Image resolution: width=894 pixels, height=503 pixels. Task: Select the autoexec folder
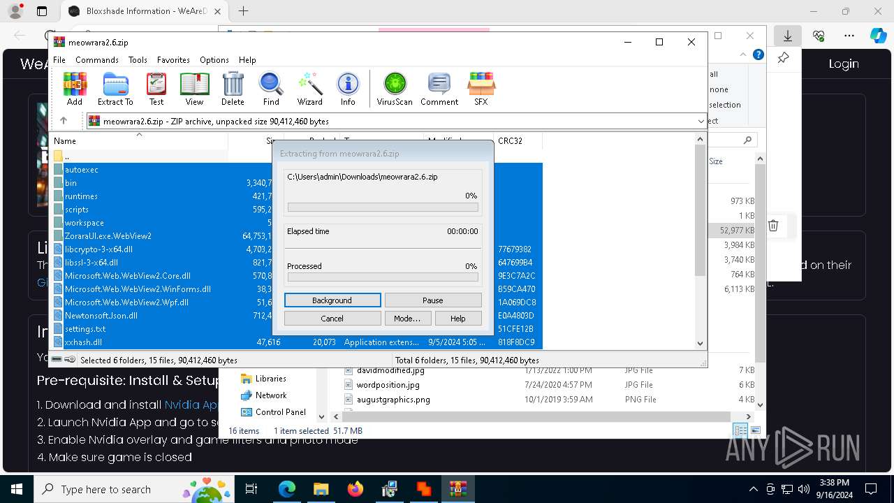[x=82, y=170]
